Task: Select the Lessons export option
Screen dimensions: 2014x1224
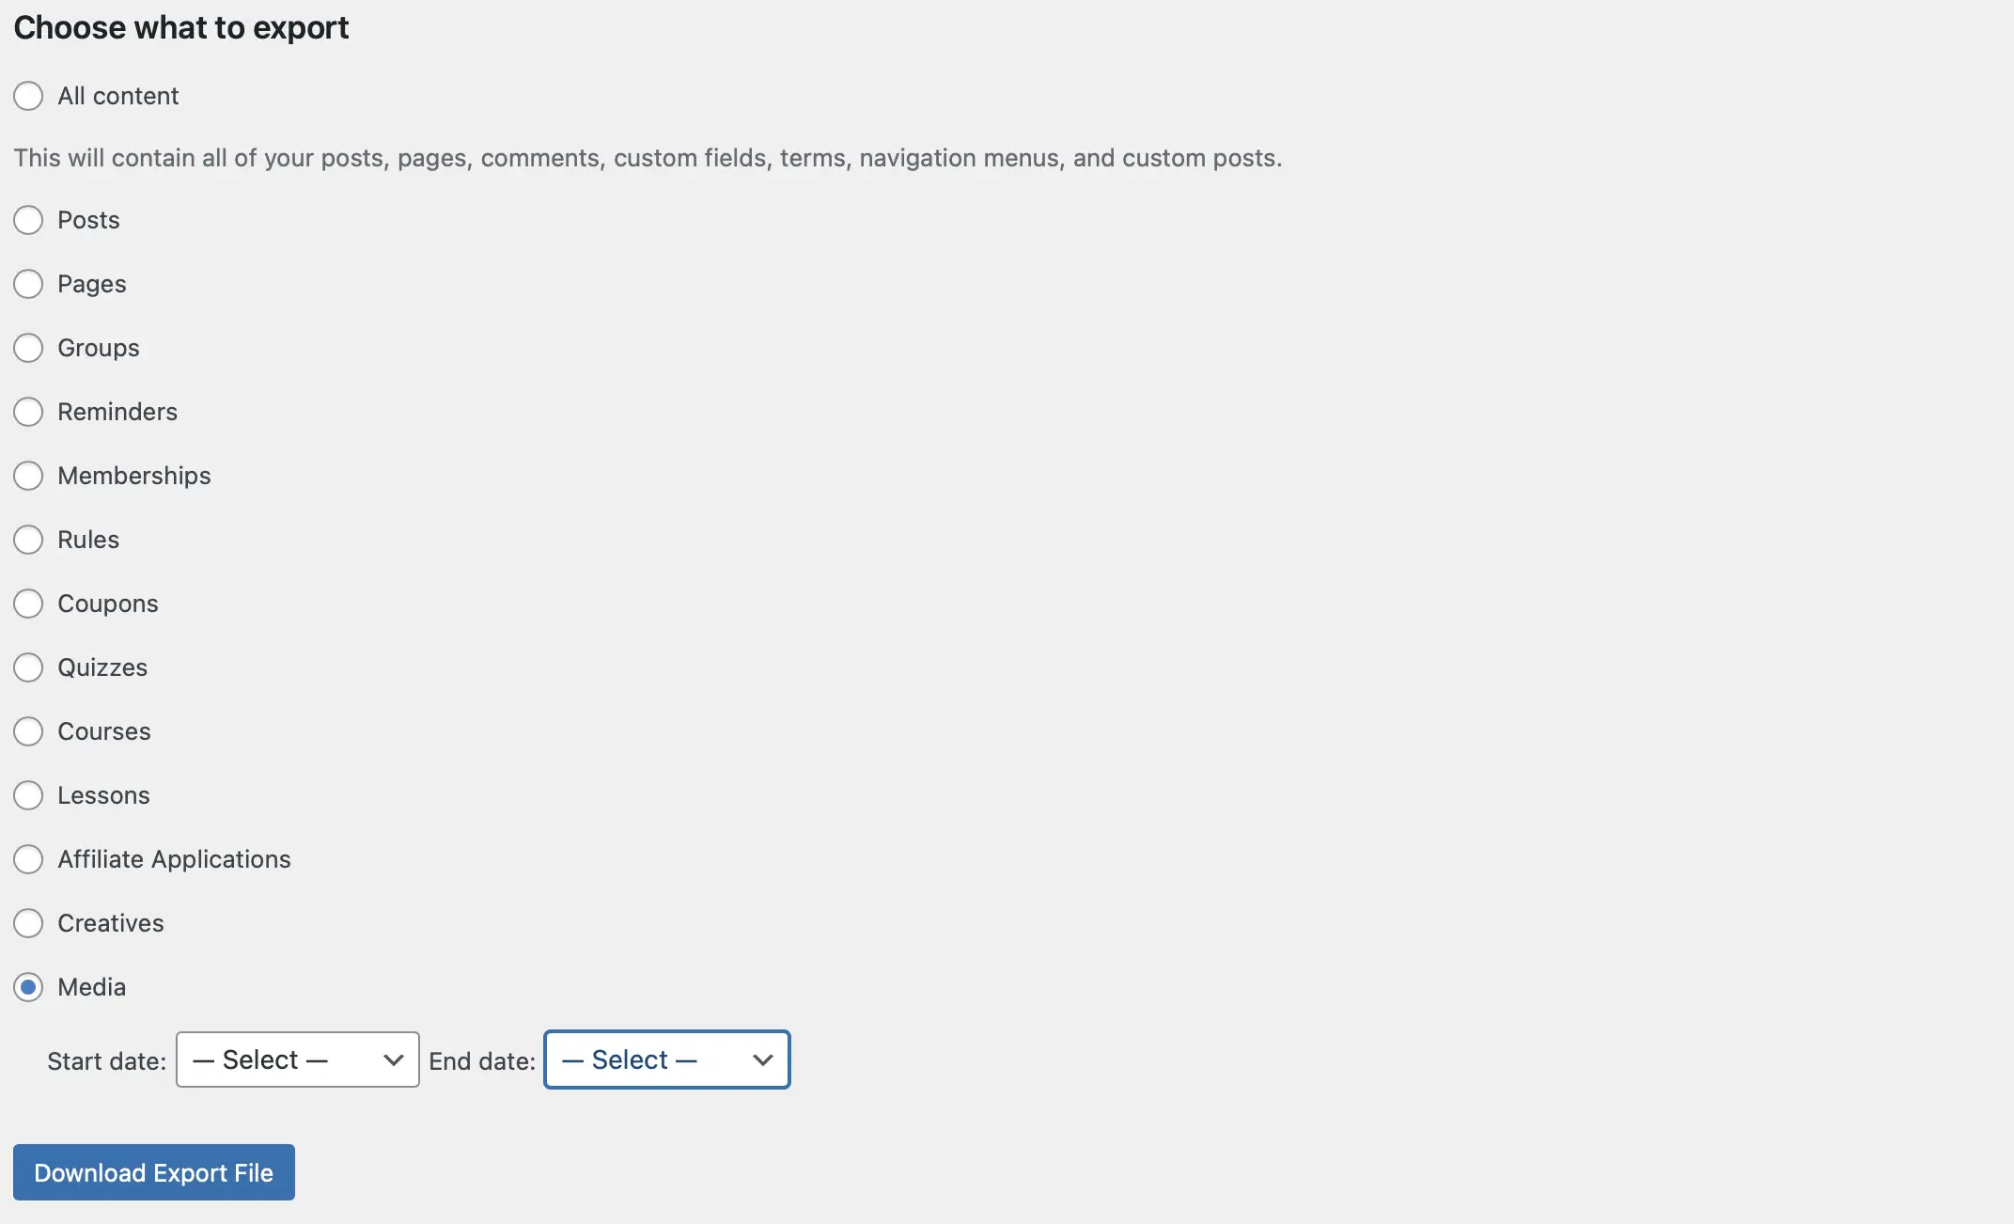Action: click(27, 794)
